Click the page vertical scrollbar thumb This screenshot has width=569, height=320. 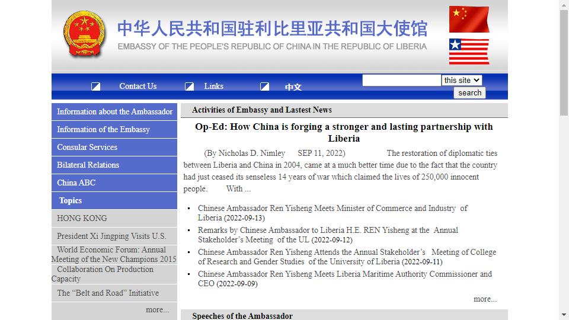click(x=564, y=63)
